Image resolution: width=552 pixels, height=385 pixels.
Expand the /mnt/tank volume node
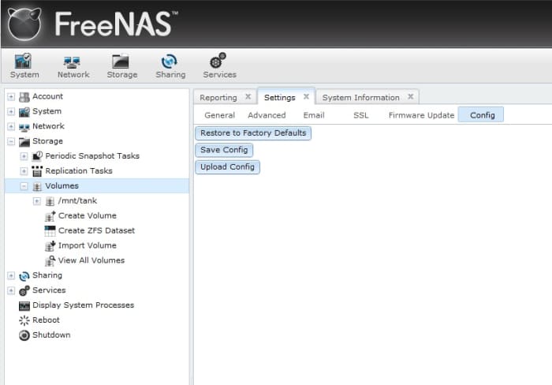(x=36, y=201)
